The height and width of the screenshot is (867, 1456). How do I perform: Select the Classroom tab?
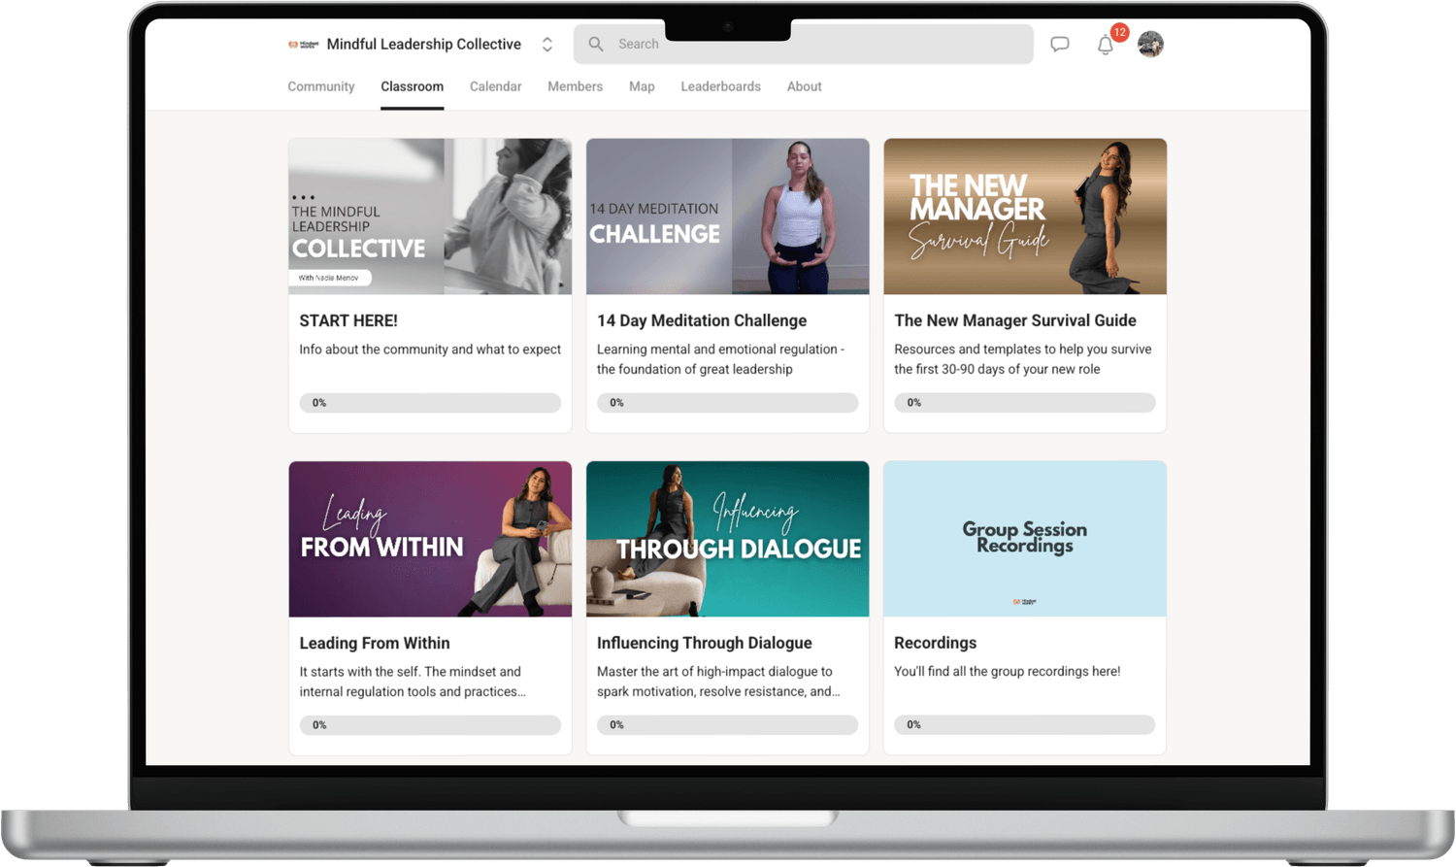click(x=413, y=86)
